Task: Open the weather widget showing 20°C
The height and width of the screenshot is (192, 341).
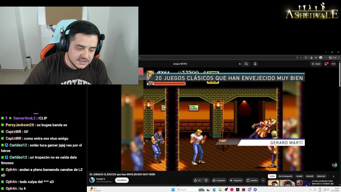Action: [96, 189]
